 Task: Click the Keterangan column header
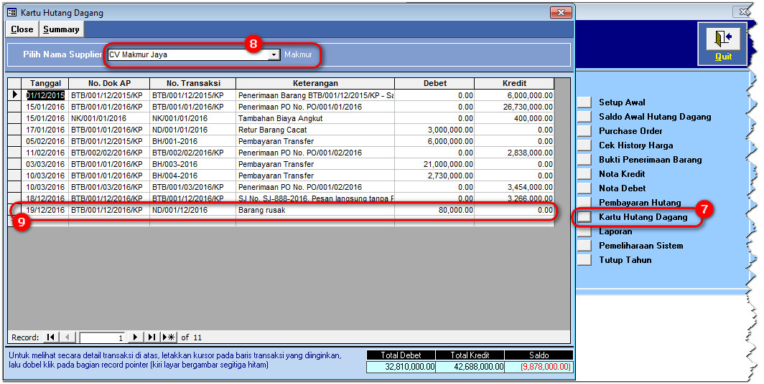pyautogui.click(x=315, y=83)
